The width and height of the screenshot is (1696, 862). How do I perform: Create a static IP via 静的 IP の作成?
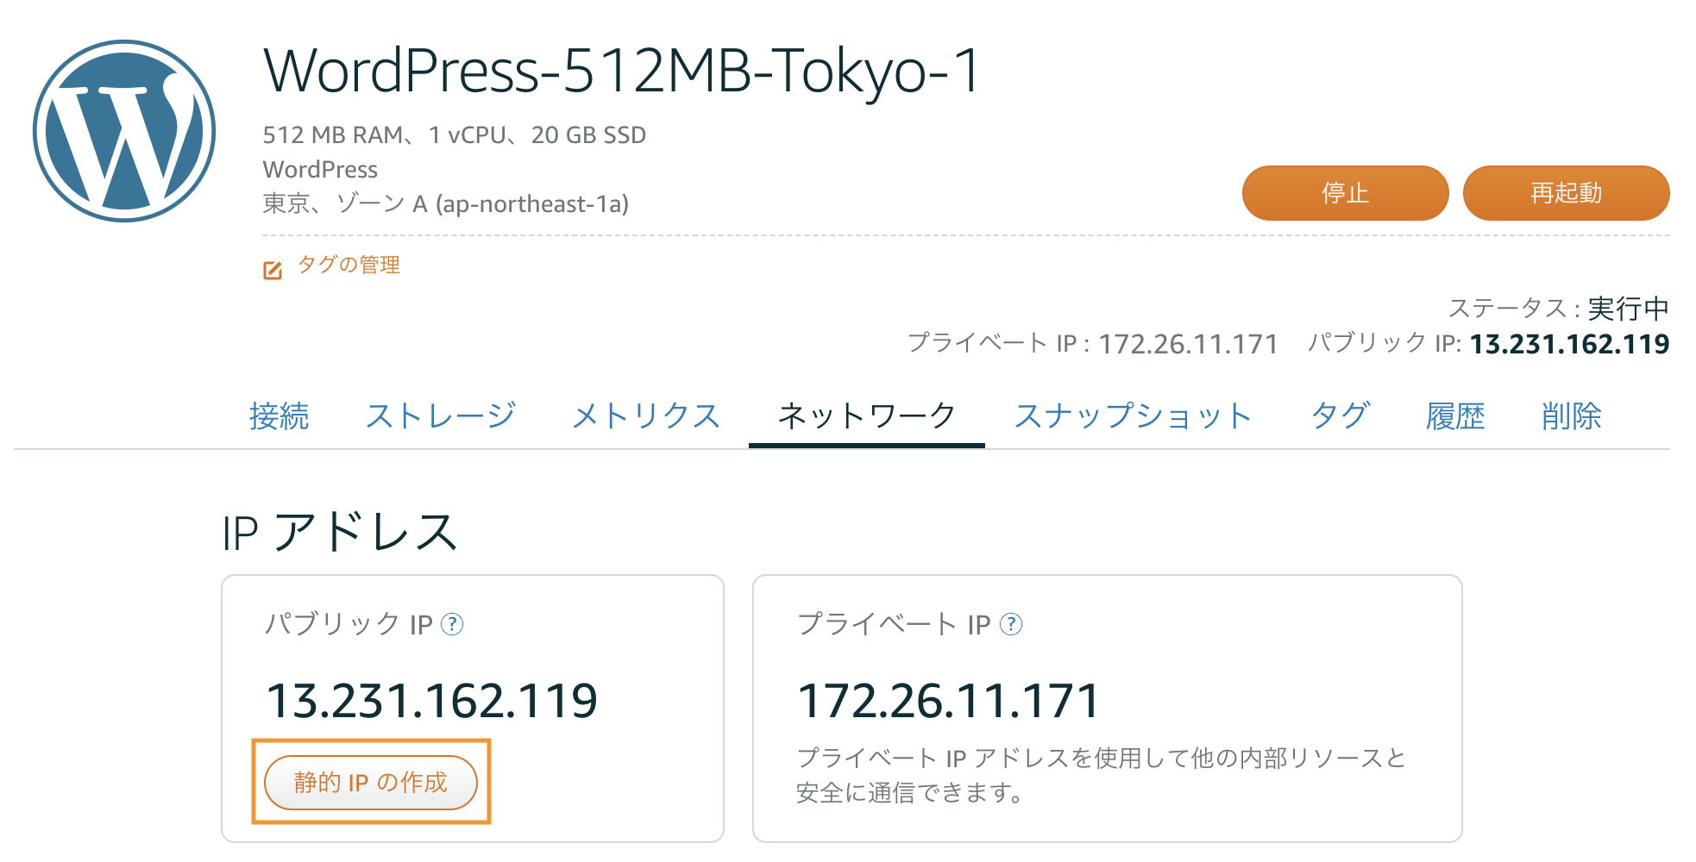[371, 782]
